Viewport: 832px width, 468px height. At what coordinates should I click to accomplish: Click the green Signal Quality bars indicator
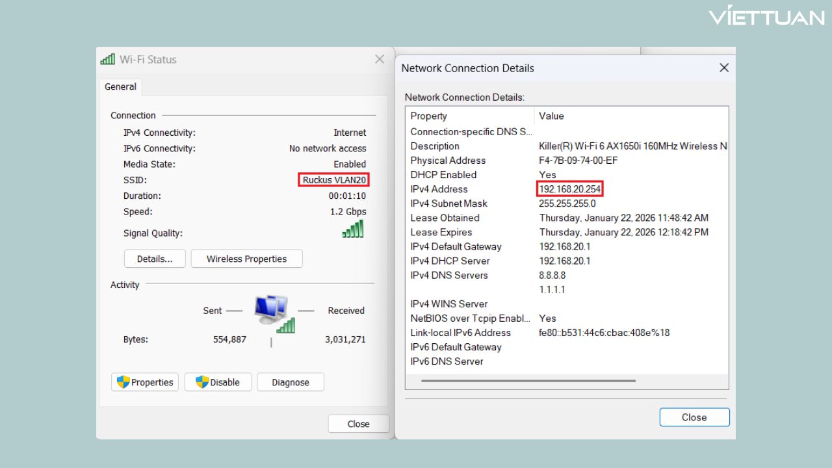pos(352,228)
